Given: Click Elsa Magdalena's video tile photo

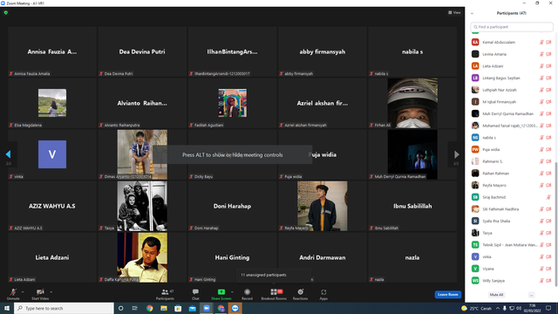Looking at the screenshot, I should (52, 103).
